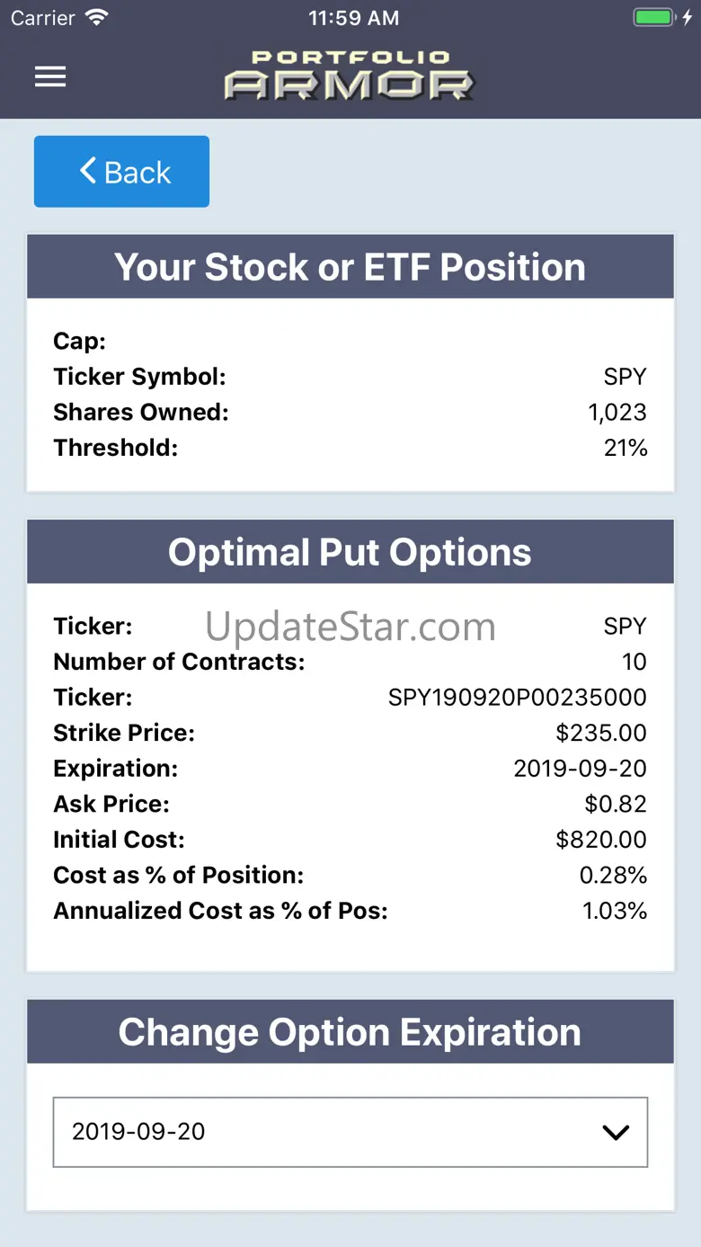Viewport: 701px width, 1247px height.
Task: Open the hamburger menu
Action: 50,76
